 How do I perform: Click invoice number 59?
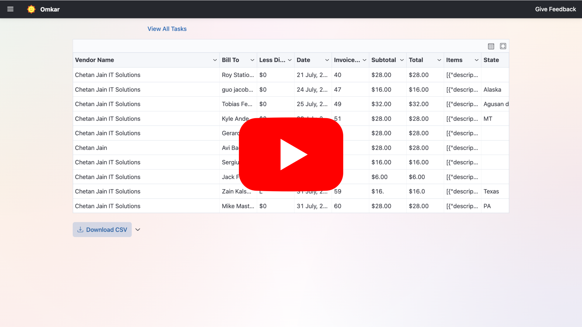[350, 191]
